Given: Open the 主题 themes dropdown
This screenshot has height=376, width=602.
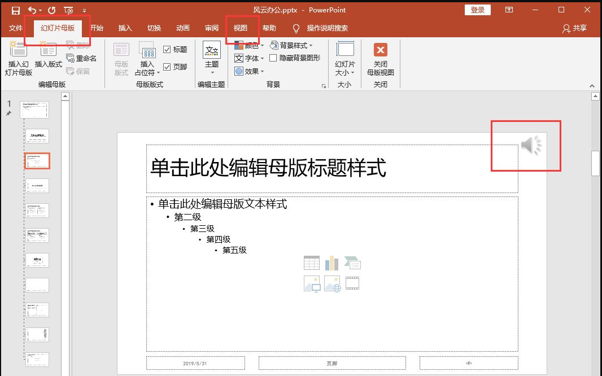Looking at the screenshot, I should coord(212,58).
